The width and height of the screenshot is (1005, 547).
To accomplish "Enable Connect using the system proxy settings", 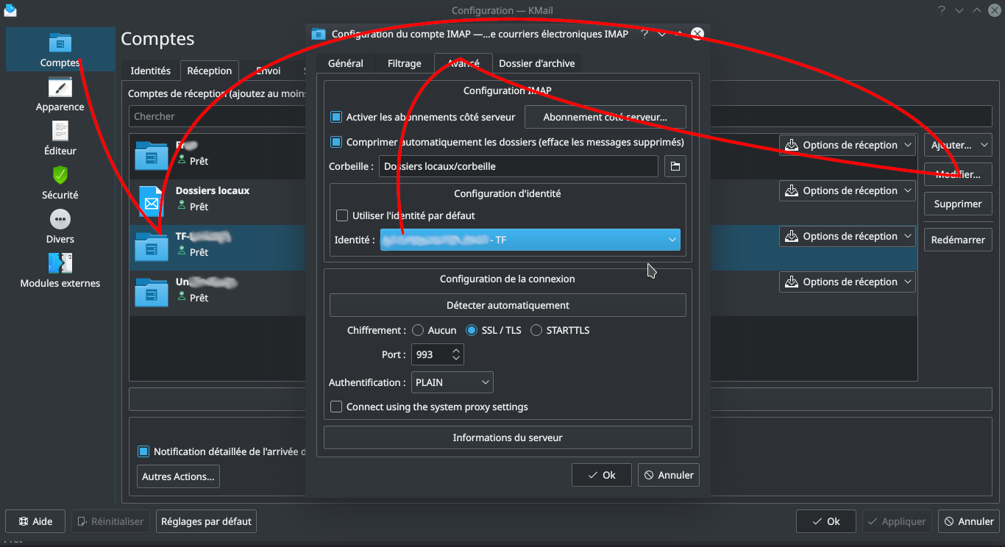I will (x=336, y=407).
